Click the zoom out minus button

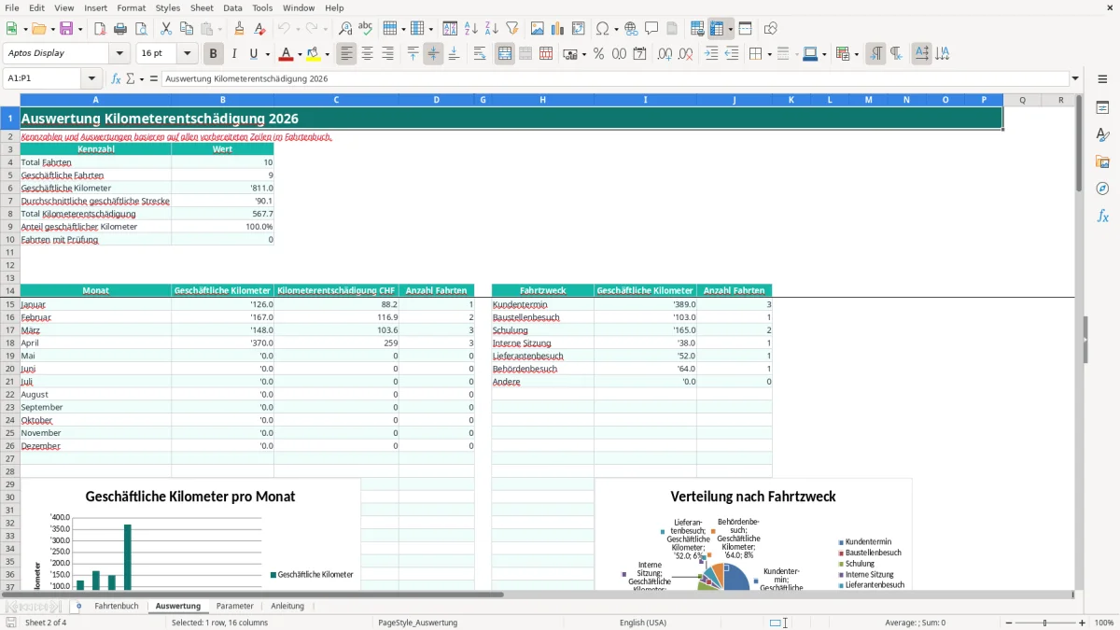coord(1007,623)
